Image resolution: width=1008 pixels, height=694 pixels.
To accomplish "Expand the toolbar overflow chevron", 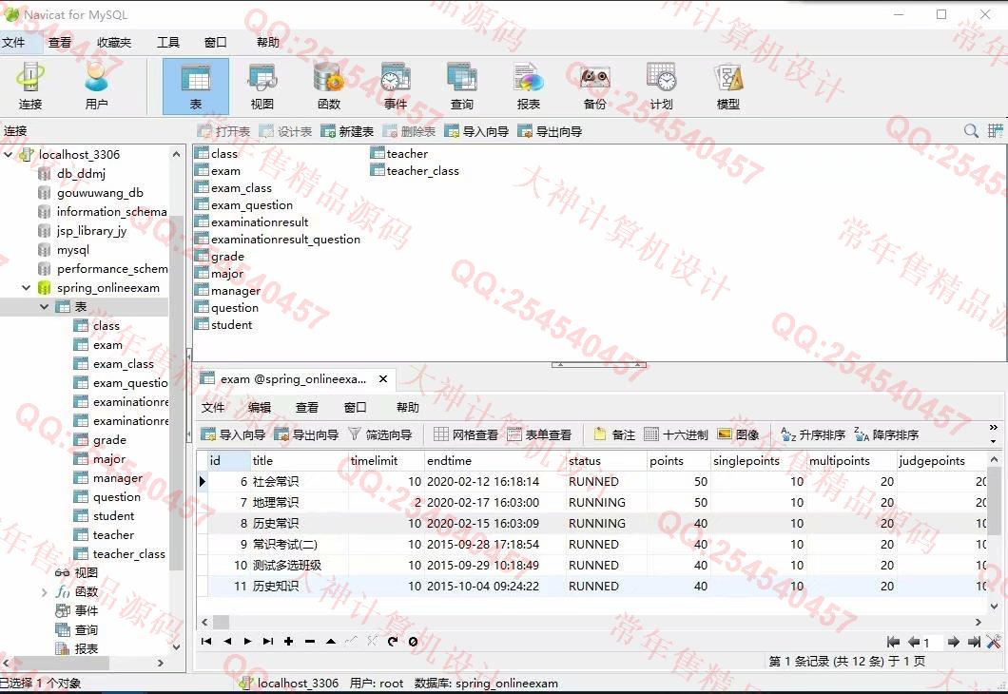I will (x=993, y=427).
